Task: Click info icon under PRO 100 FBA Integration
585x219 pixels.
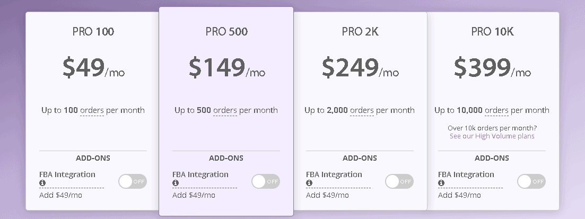Action: 42,183
